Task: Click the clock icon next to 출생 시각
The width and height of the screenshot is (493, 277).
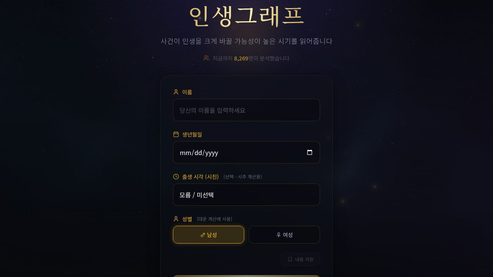Action: click(176, 177)
